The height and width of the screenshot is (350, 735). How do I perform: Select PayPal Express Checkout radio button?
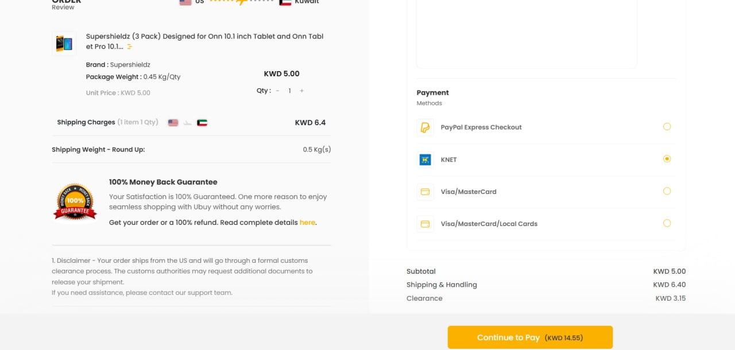pyautogui.click(x=667, y=127)
